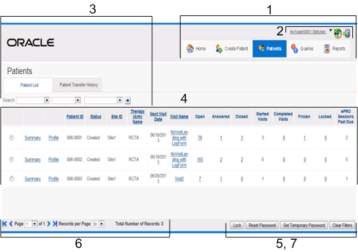
Task: Select the Patients navigation tab
Action: point(269,49)
